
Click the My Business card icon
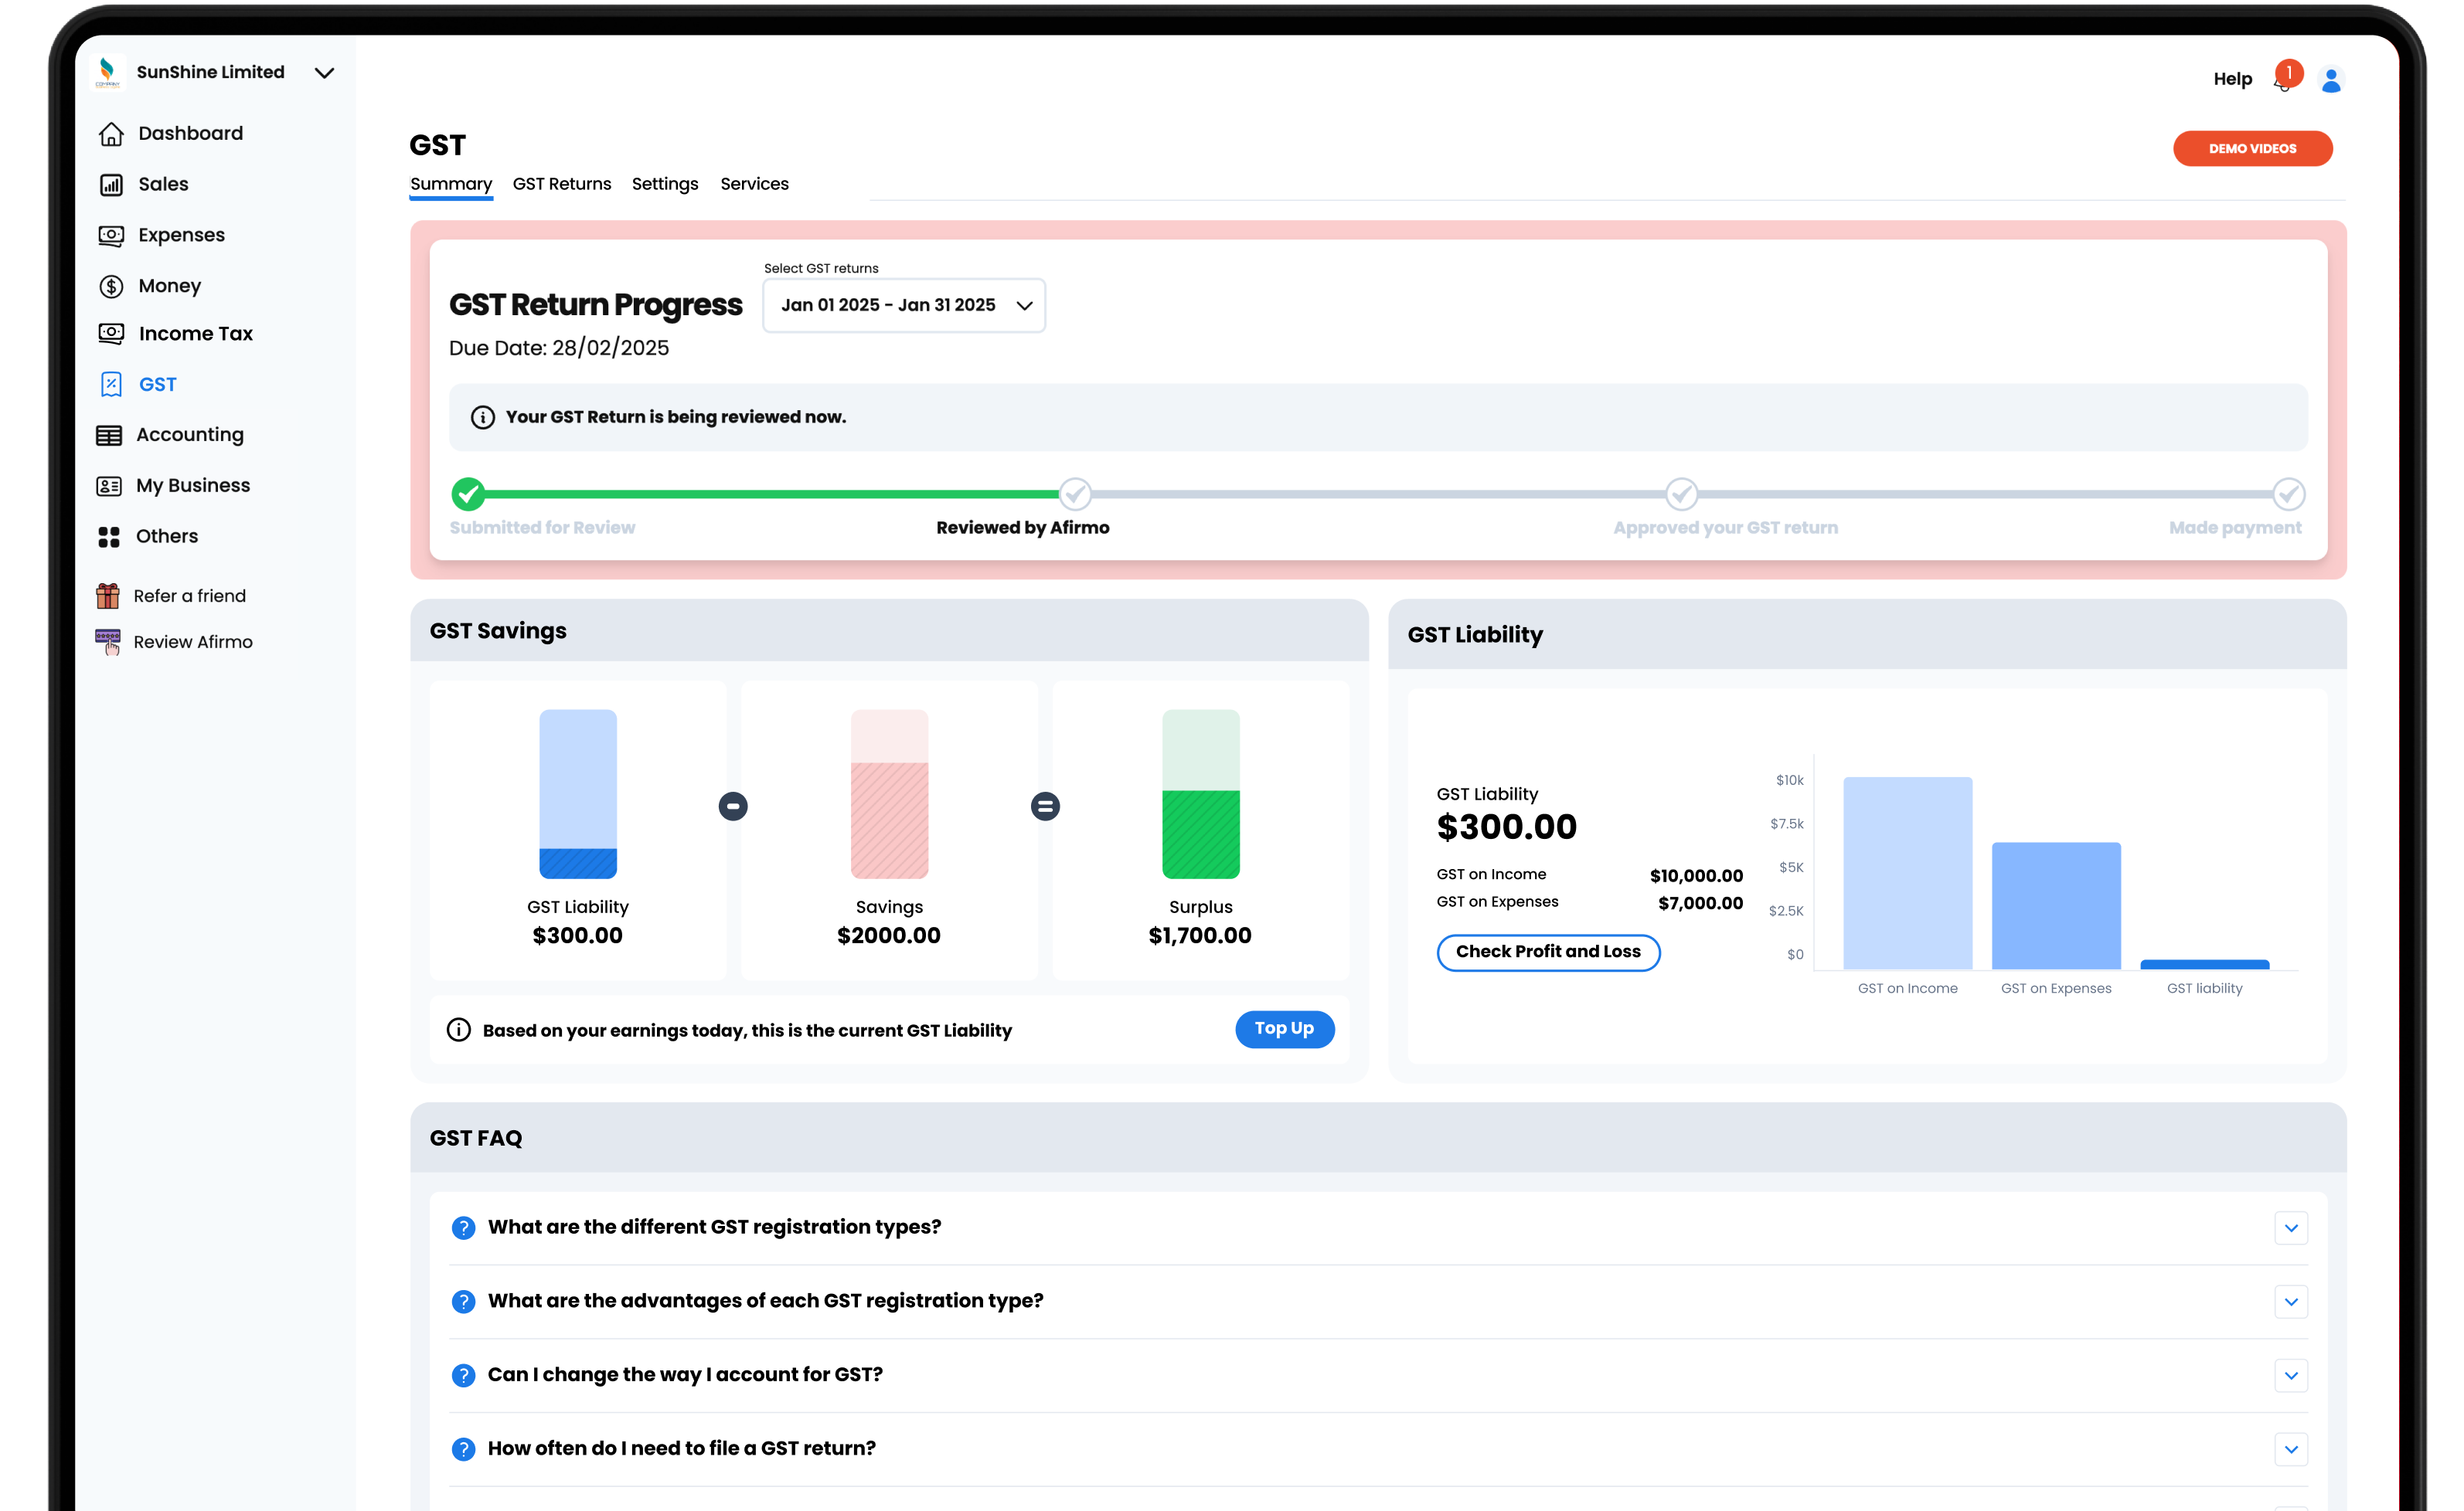tap(109, 487)
